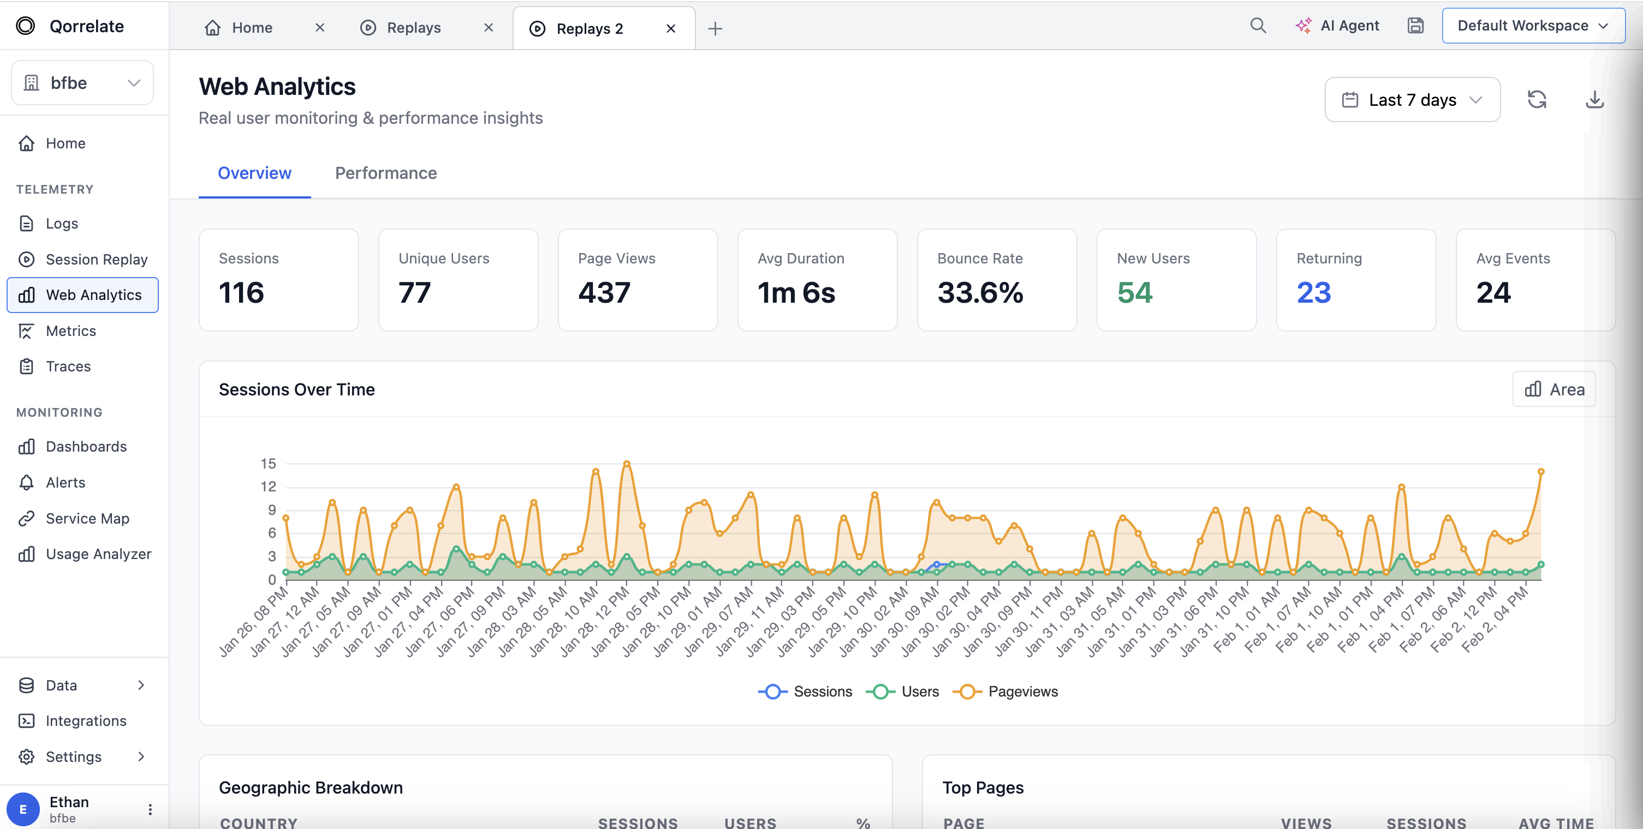
Task: Open the Service Map
Action: (x=87, y=518)
